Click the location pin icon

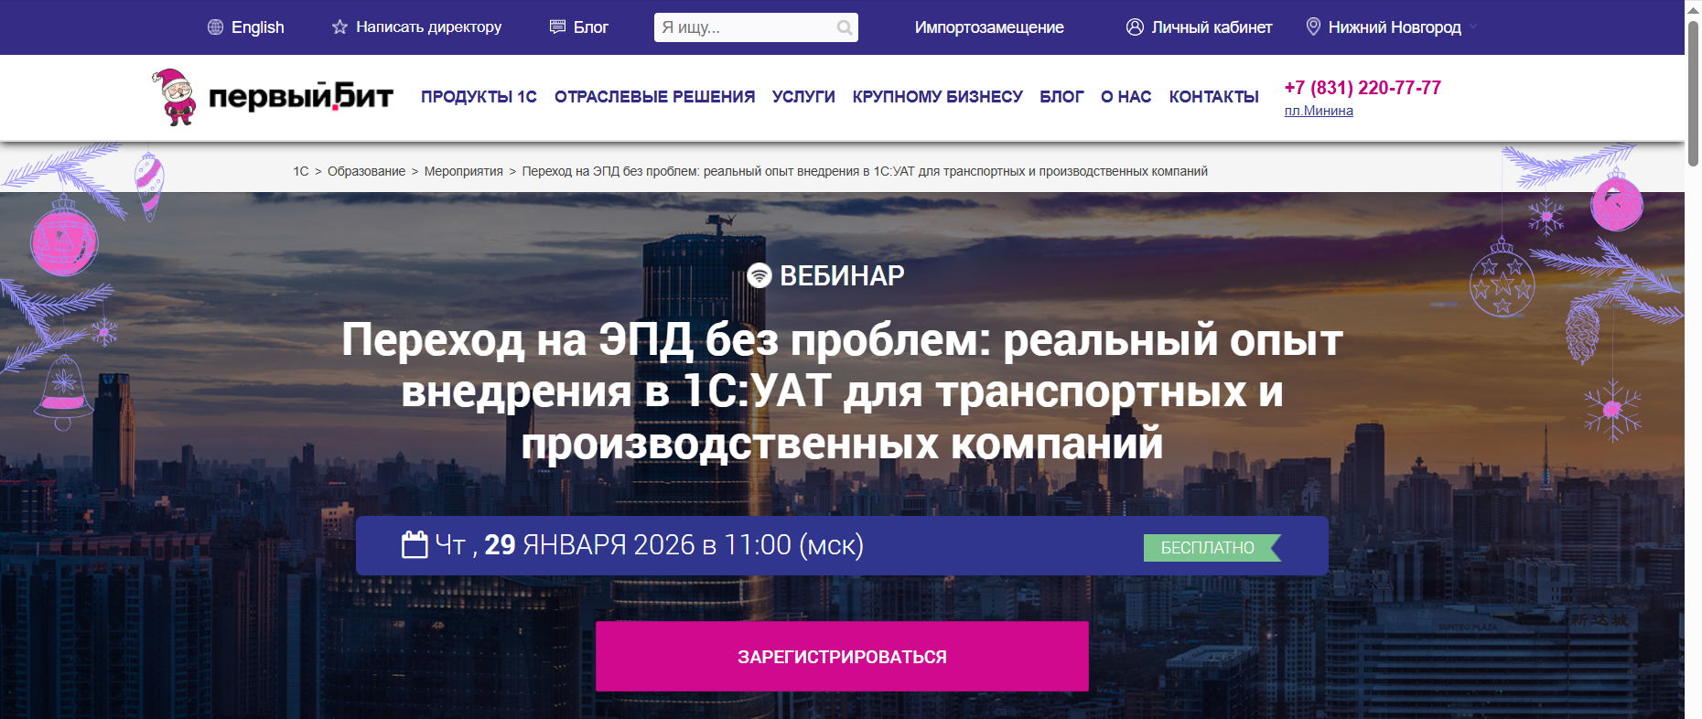click(1313, 27)
